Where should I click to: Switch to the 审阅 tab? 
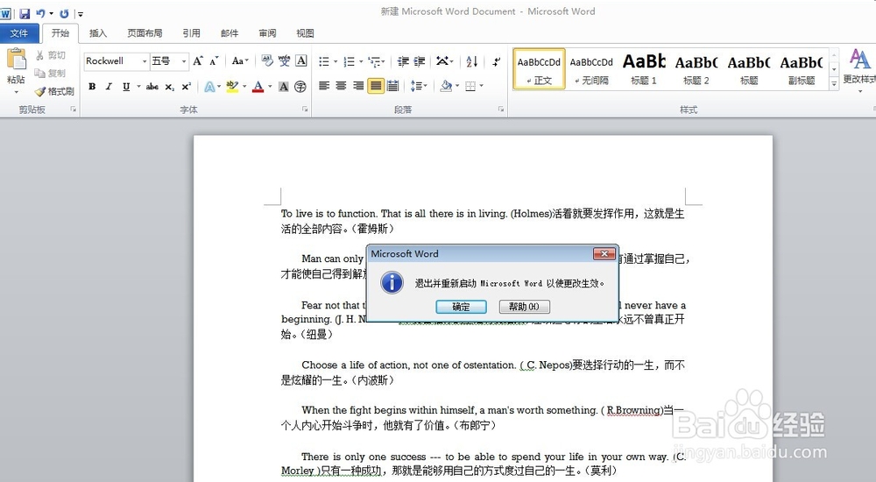tap(267, 33)
